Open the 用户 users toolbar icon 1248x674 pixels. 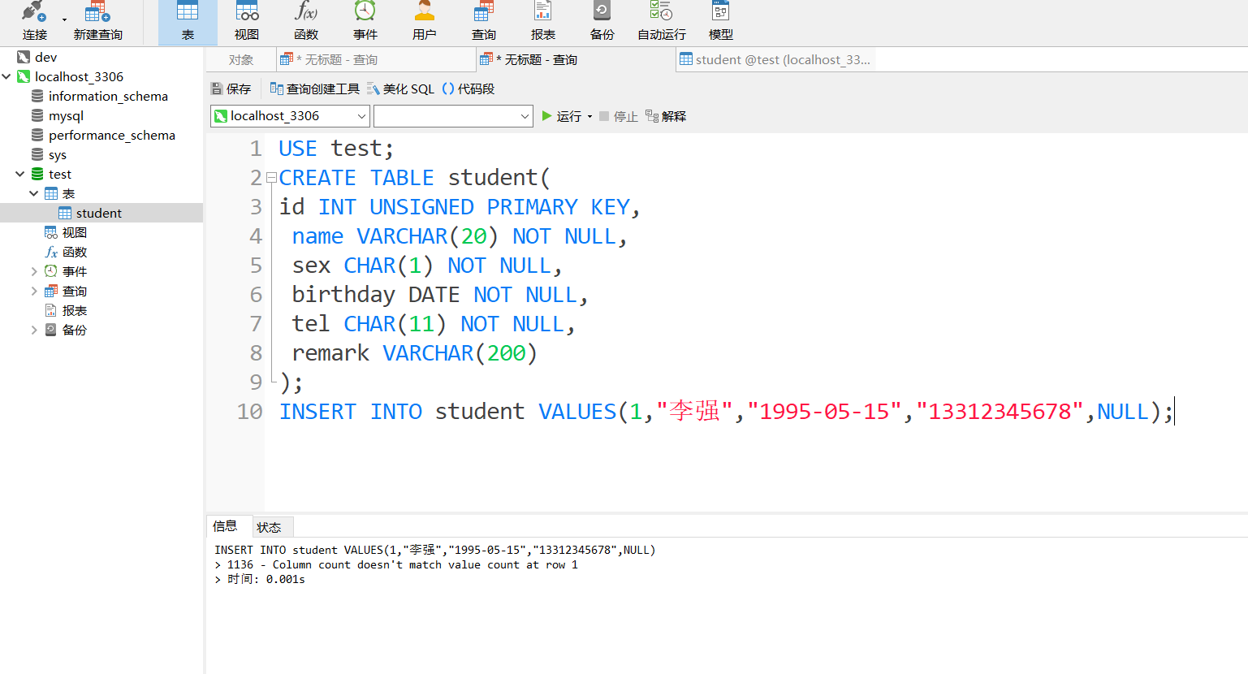pyautogui.click(x=425, y=21)
